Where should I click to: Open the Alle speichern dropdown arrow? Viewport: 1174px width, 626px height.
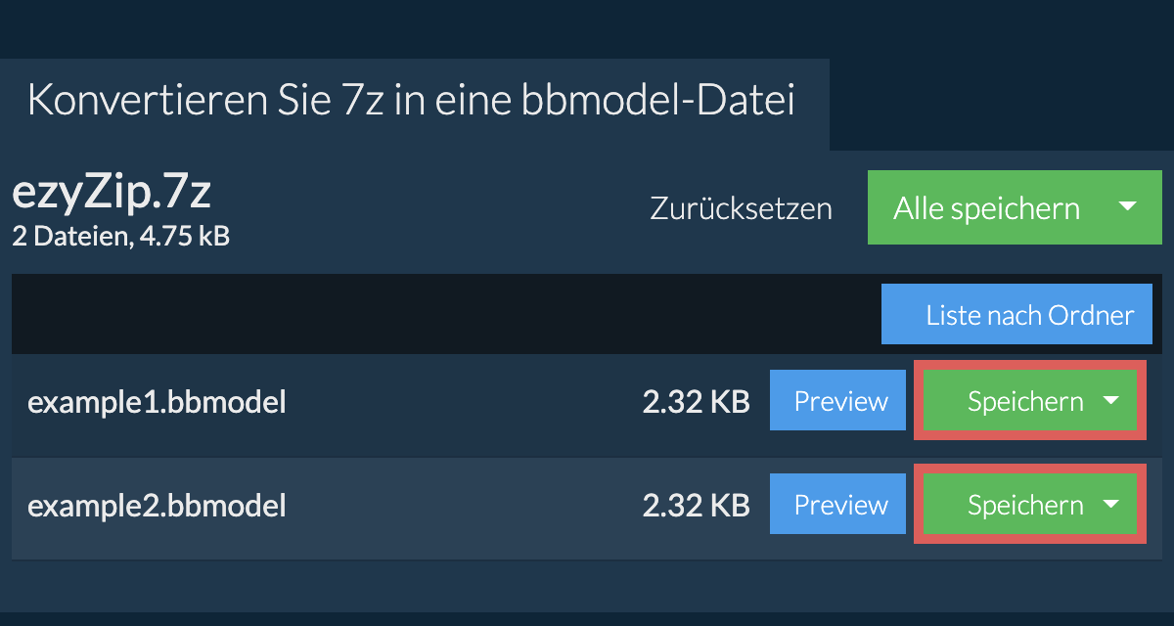[x=1127, y=207]
